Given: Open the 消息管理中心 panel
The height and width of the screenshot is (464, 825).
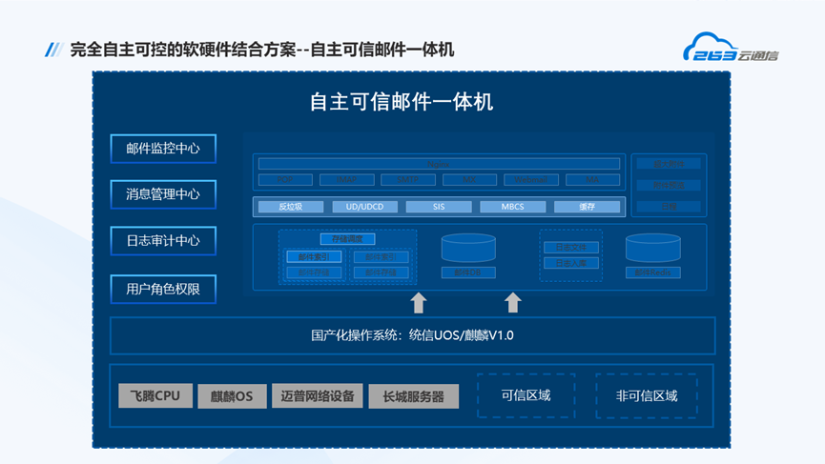Looking at the screenshot, I should [x=163, y=194].
